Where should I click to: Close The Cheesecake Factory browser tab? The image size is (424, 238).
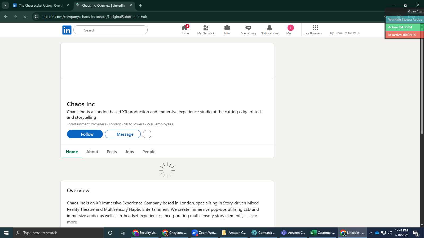click(x=68, y=5)
